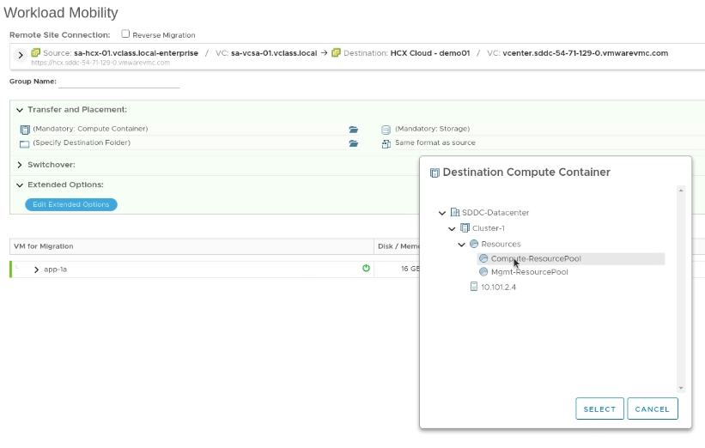Screen dimensions: 705x448
Task: Click the vcenter.sddc-54-71-129-0.vmwarevmc.com text
Action: pyautogui.click(x=586, y=53)
